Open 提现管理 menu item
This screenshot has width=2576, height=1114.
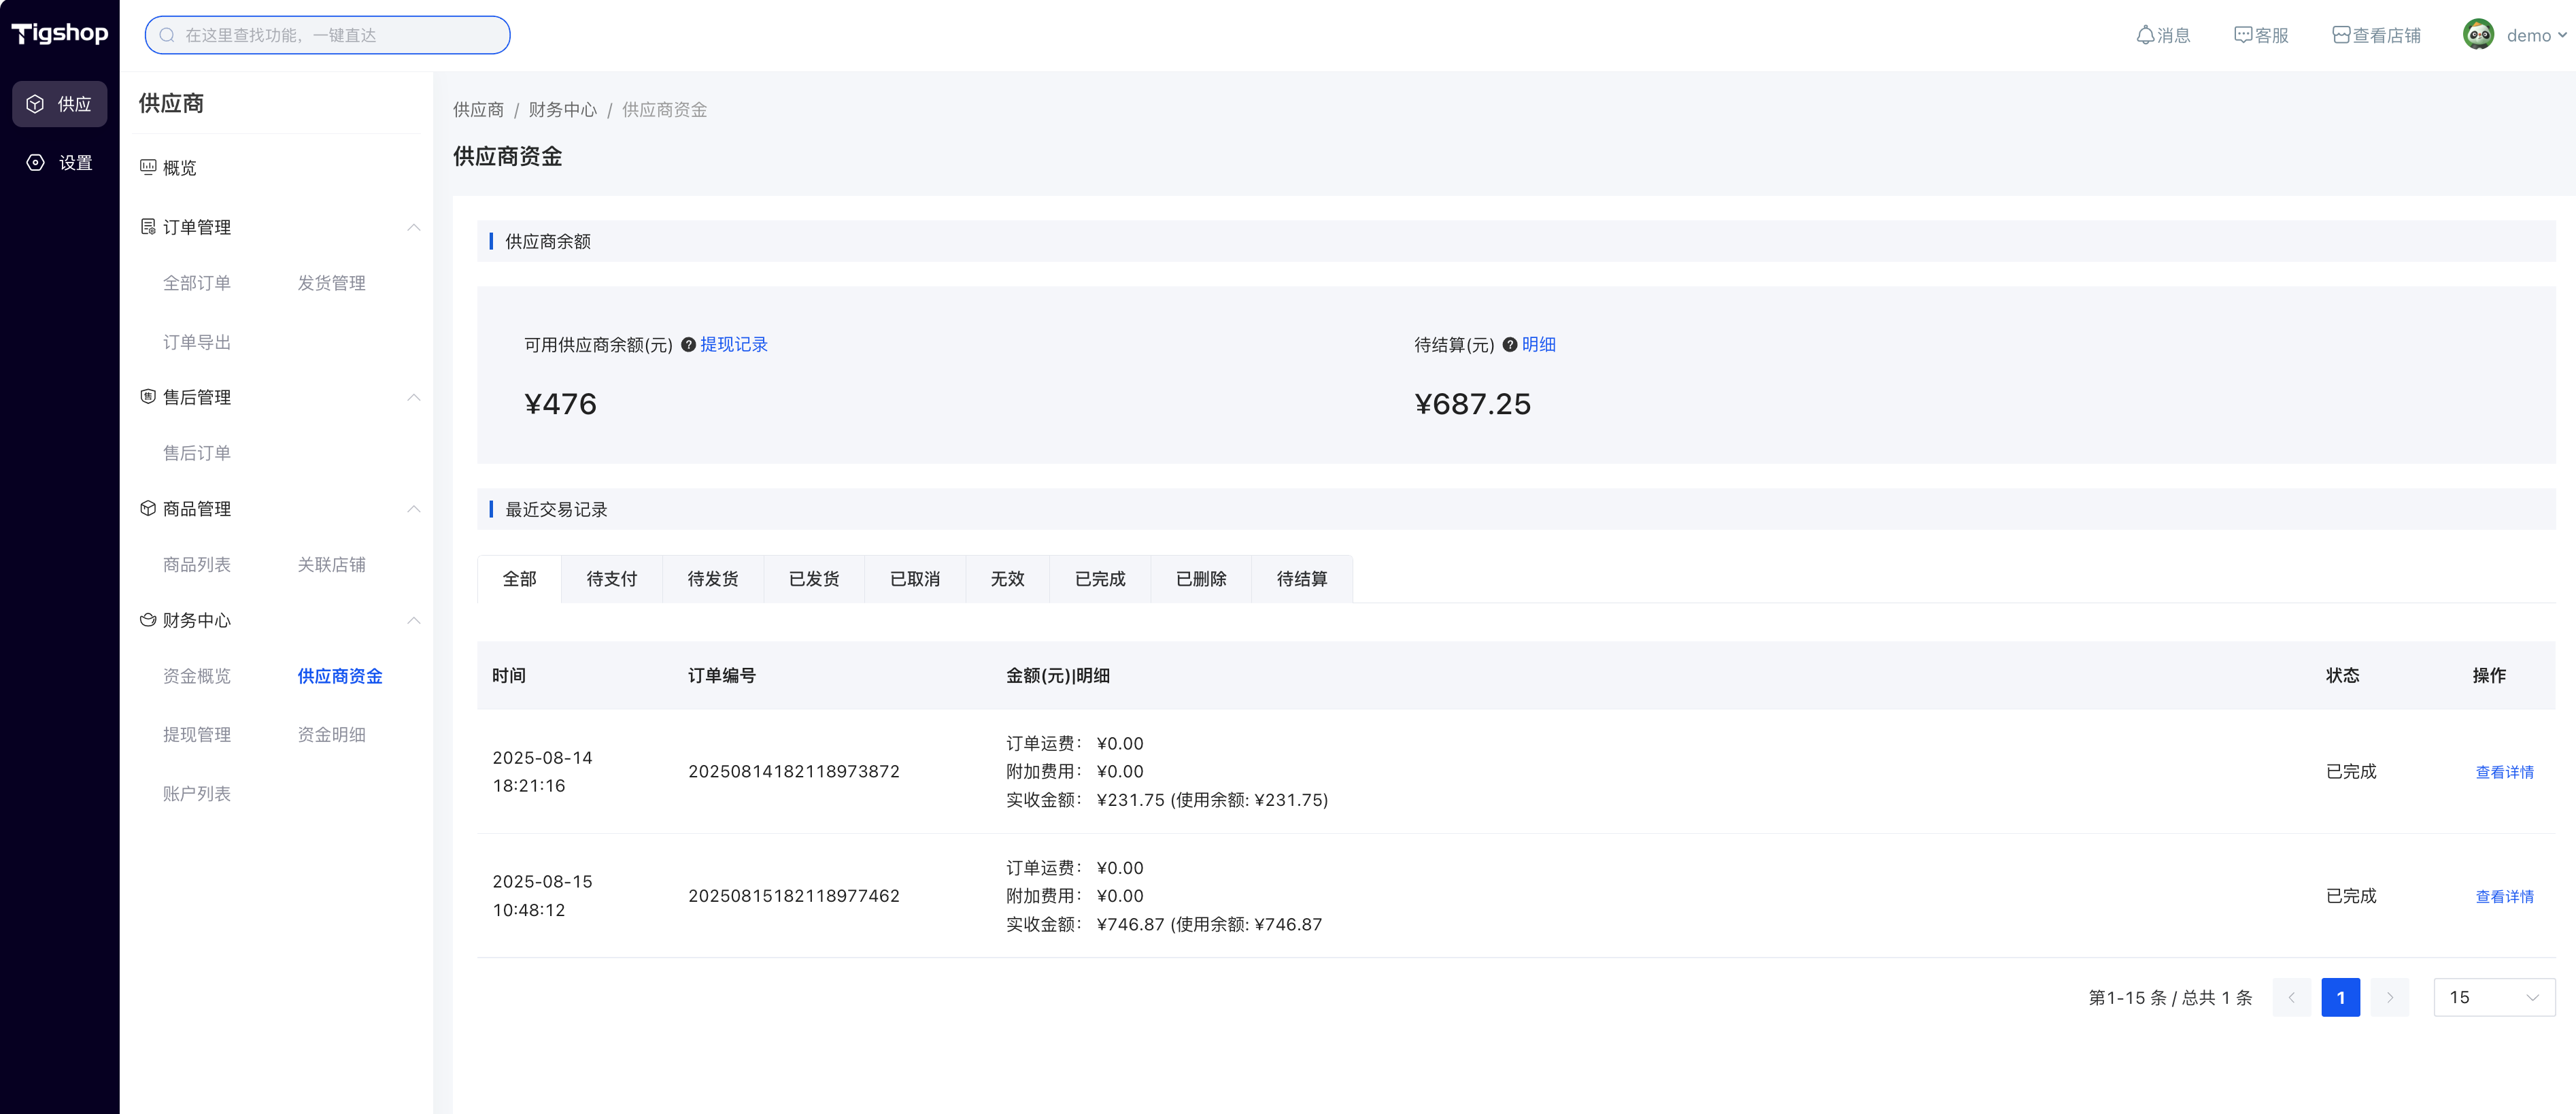click(197, 735)
